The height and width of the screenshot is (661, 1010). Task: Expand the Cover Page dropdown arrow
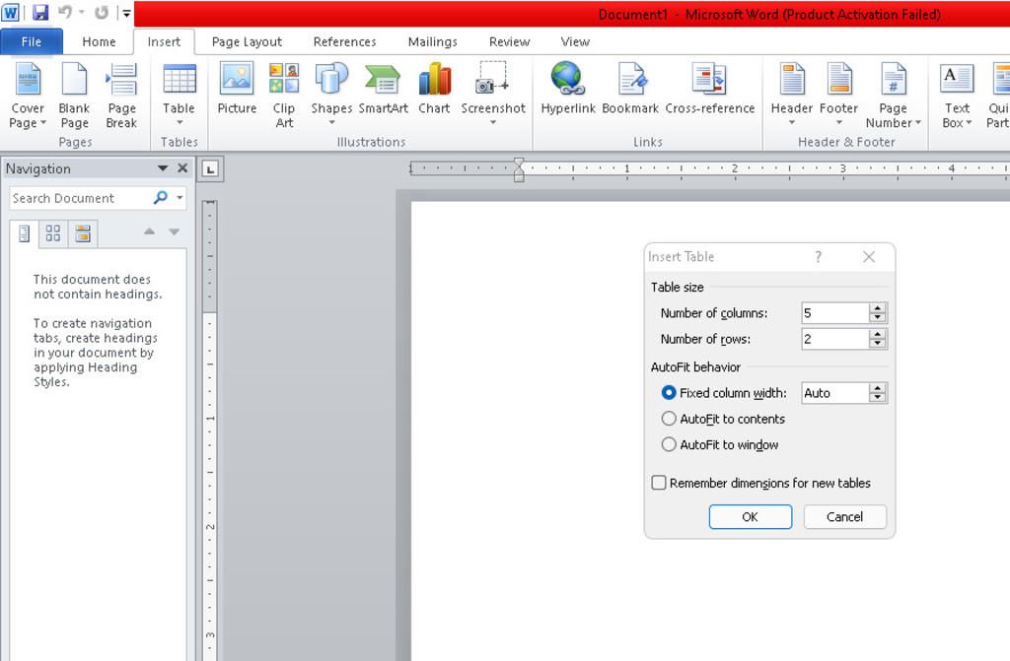(43, 123)
